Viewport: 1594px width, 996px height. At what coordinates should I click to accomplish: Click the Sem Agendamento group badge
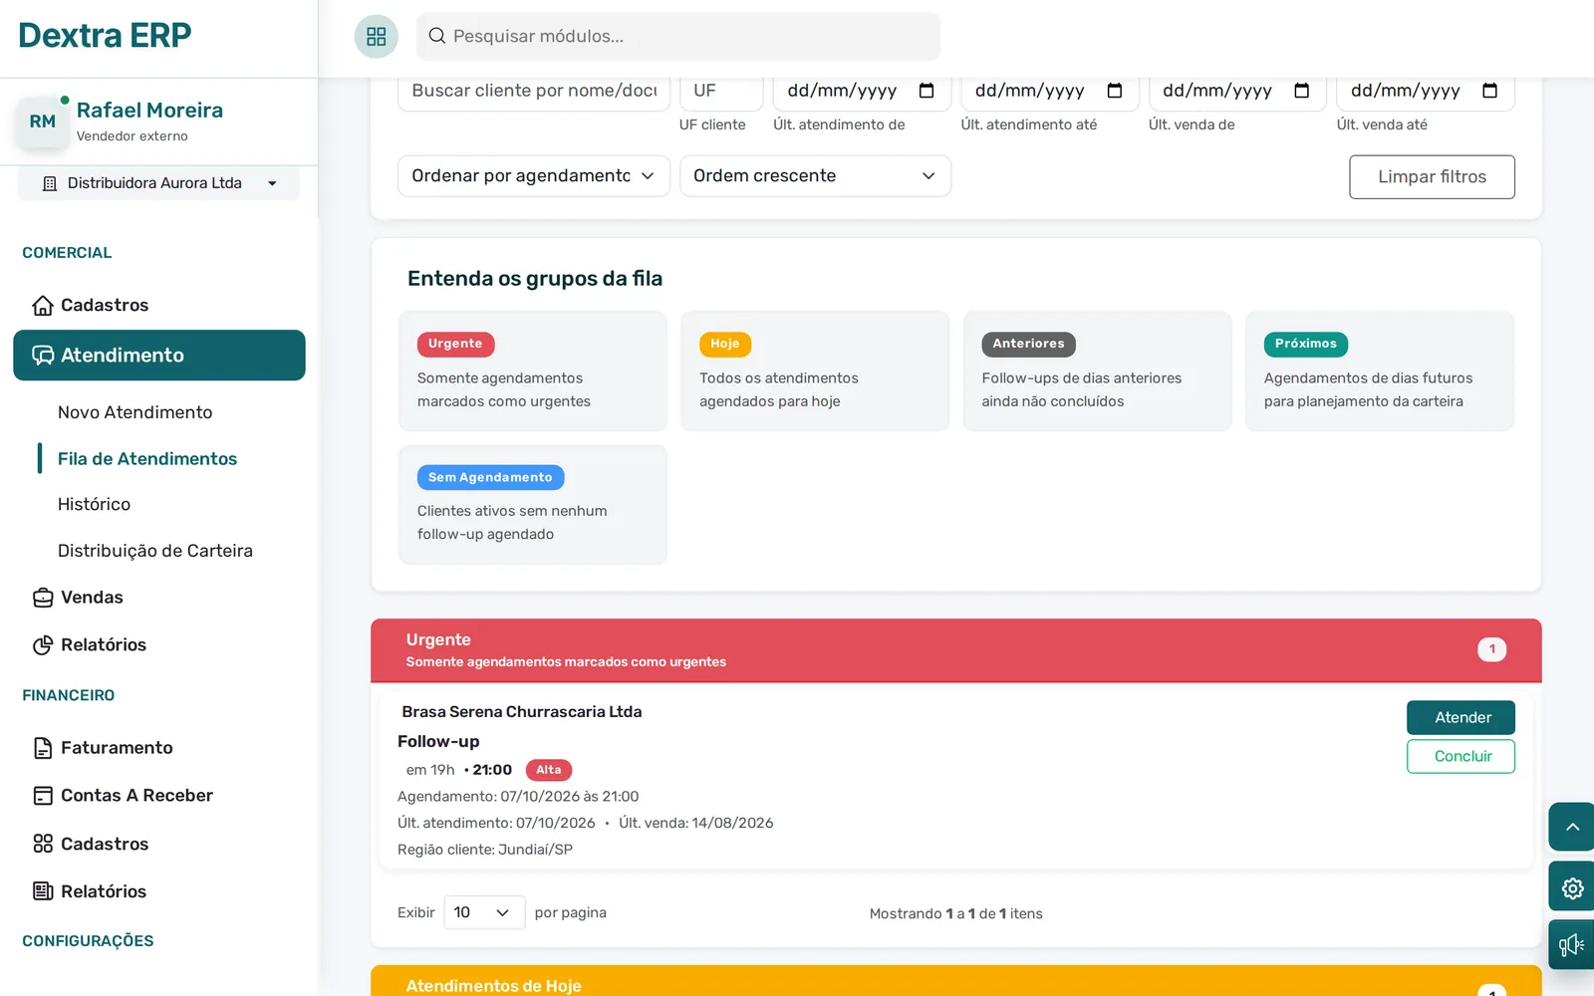(x=490, y=478)
